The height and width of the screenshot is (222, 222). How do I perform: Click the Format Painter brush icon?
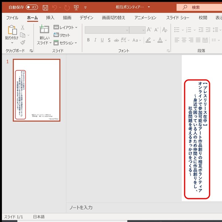tap(23, 43)
